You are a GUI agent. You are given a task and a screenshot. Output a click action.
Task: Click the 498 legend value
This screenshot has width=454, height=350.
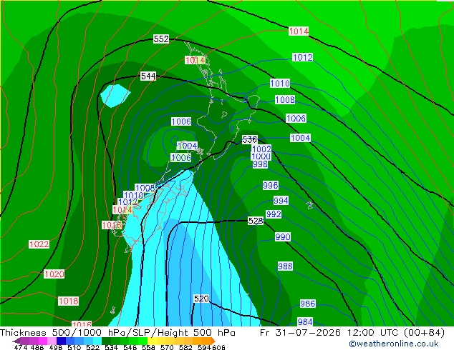[x=56, y=347]
